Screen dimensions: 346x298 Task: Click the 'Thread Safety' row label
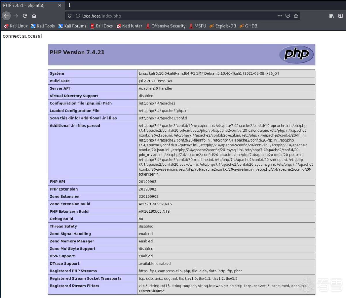click(63, 227)
